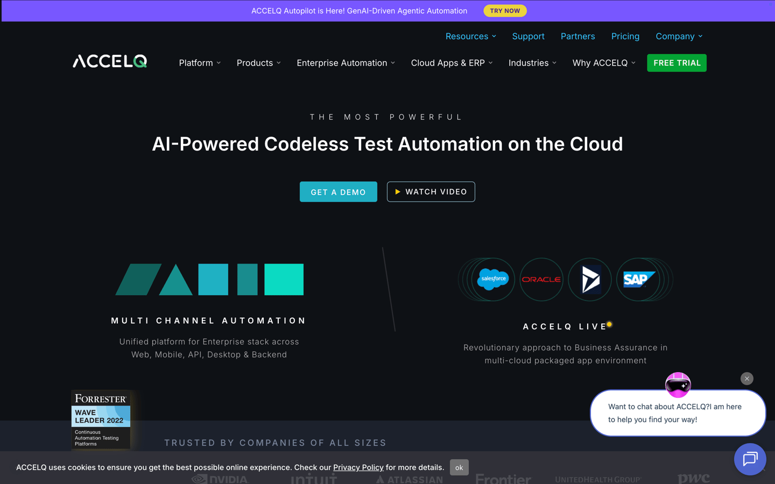The image size is (775, 484).
Task: Click the Salesforce logo icon
Action: pos(487,280)
